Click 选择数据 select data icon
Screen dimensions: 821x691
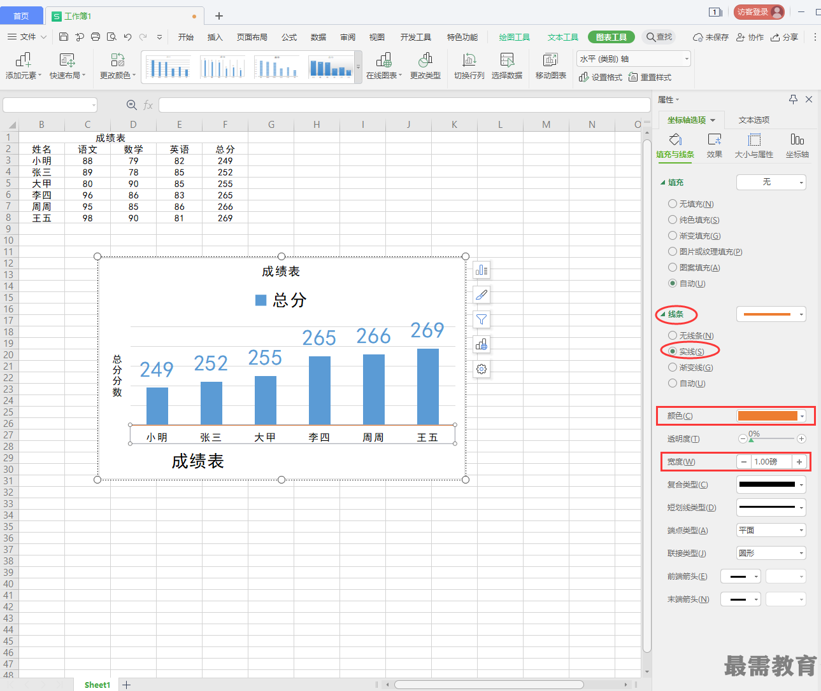pos(507,66)
